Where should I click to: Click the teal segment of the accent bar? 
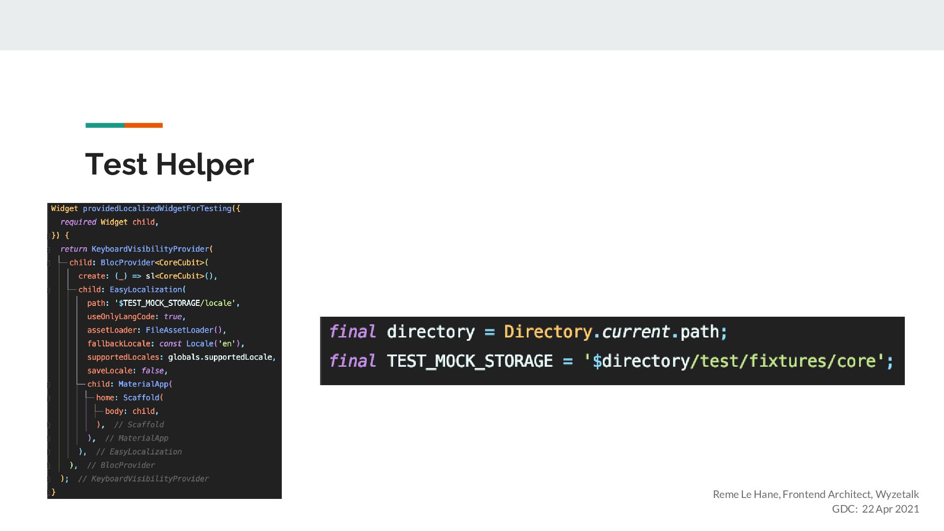pos(105,125)
